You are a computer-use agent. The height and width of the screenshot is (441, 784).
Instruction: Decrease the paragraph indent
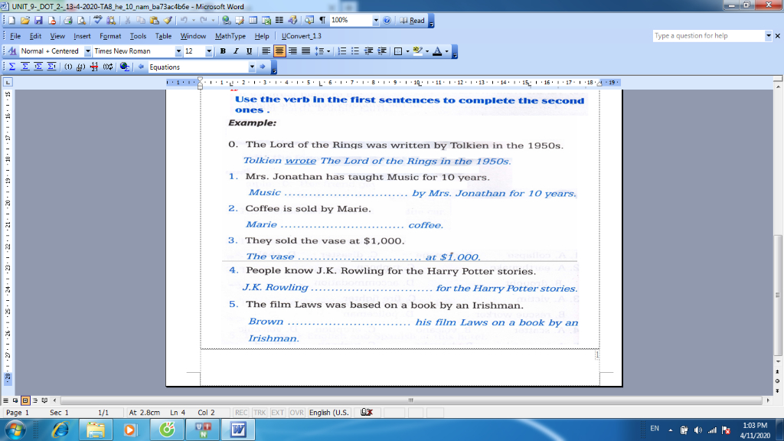pos(368,51)
